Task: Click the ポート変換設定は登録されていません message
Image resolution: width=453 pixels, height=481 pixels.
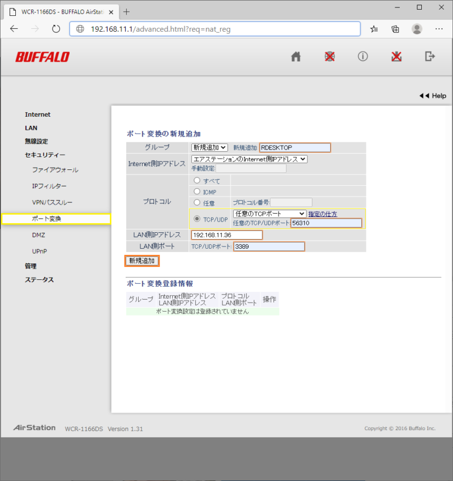Action: (x=202, y=312)
